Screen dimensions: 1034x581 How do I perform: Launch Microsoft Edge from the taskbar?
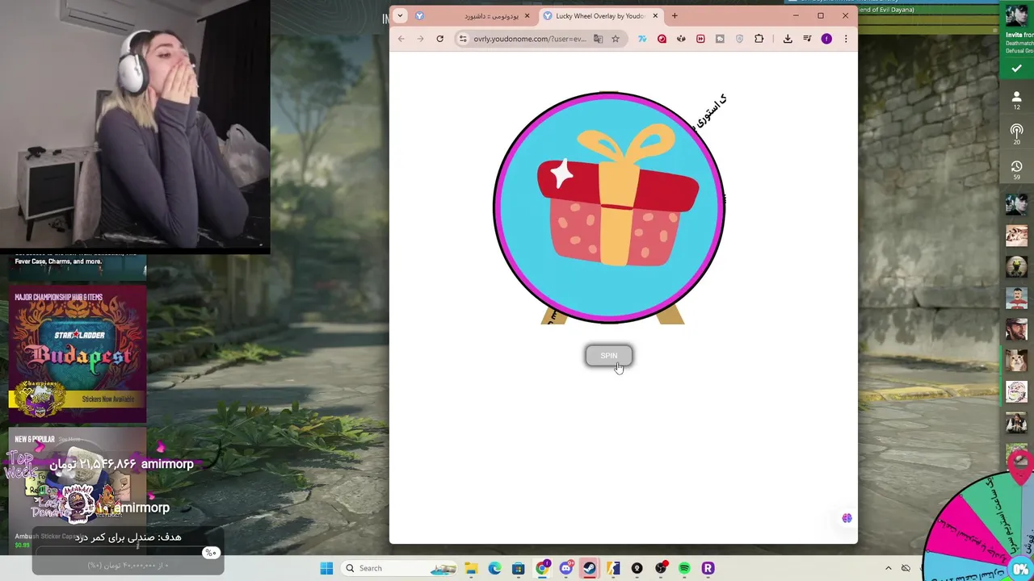(x=494, y=568)
